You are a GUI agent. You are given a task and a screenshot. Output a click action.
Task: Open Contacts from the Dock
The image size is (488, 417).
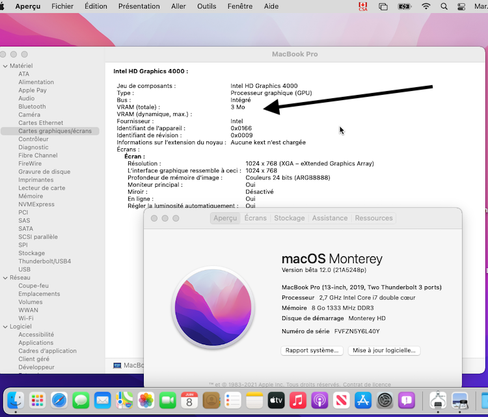tap(211, 400)
